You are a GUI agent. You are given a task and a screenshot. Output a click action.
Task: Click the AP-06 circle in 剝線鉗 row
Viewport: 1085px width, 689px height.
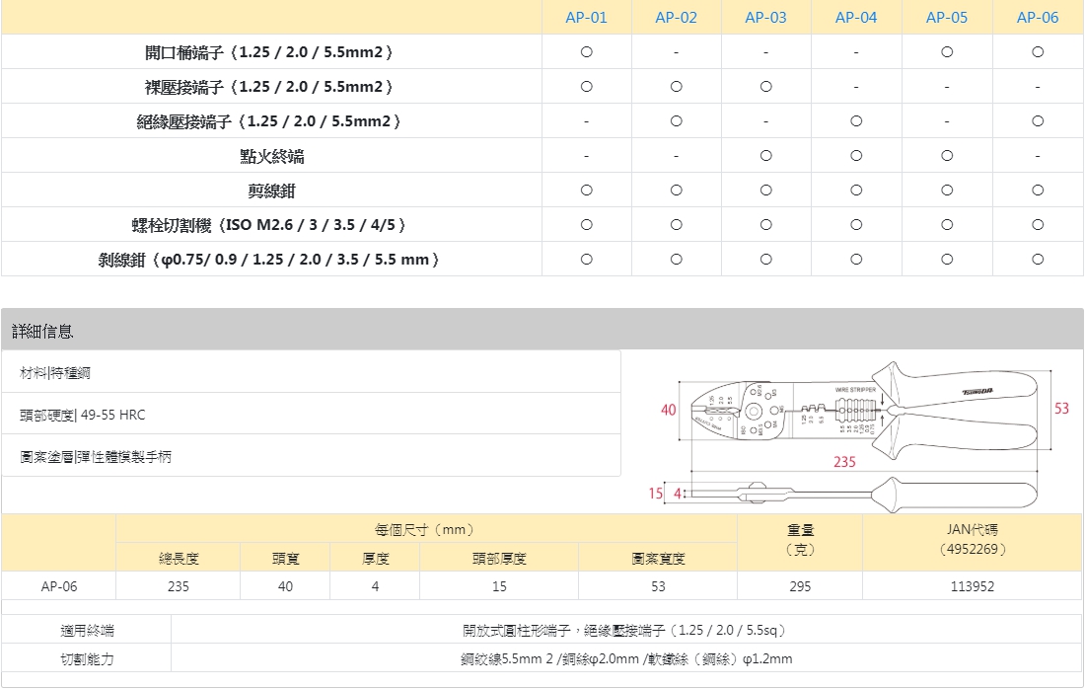point(1038,260)
